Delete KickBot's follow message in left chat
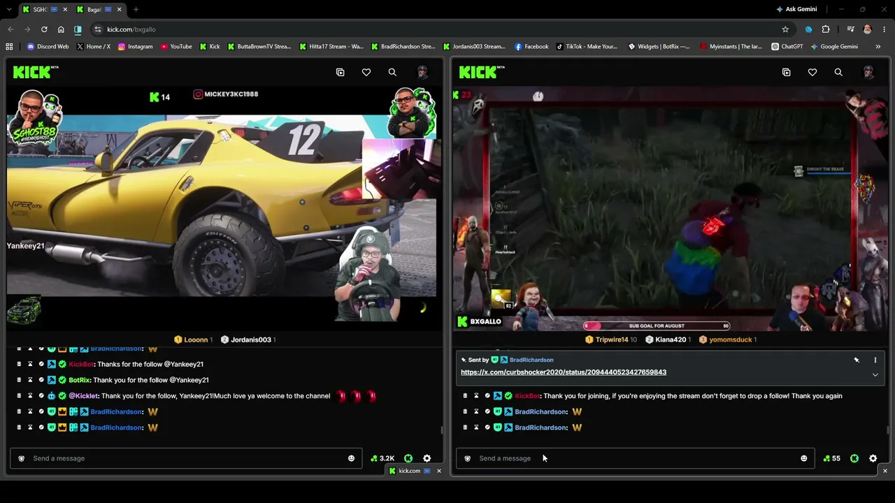This screenshot has height=503, width=895. pyautogui.click(x=19, y=364)
